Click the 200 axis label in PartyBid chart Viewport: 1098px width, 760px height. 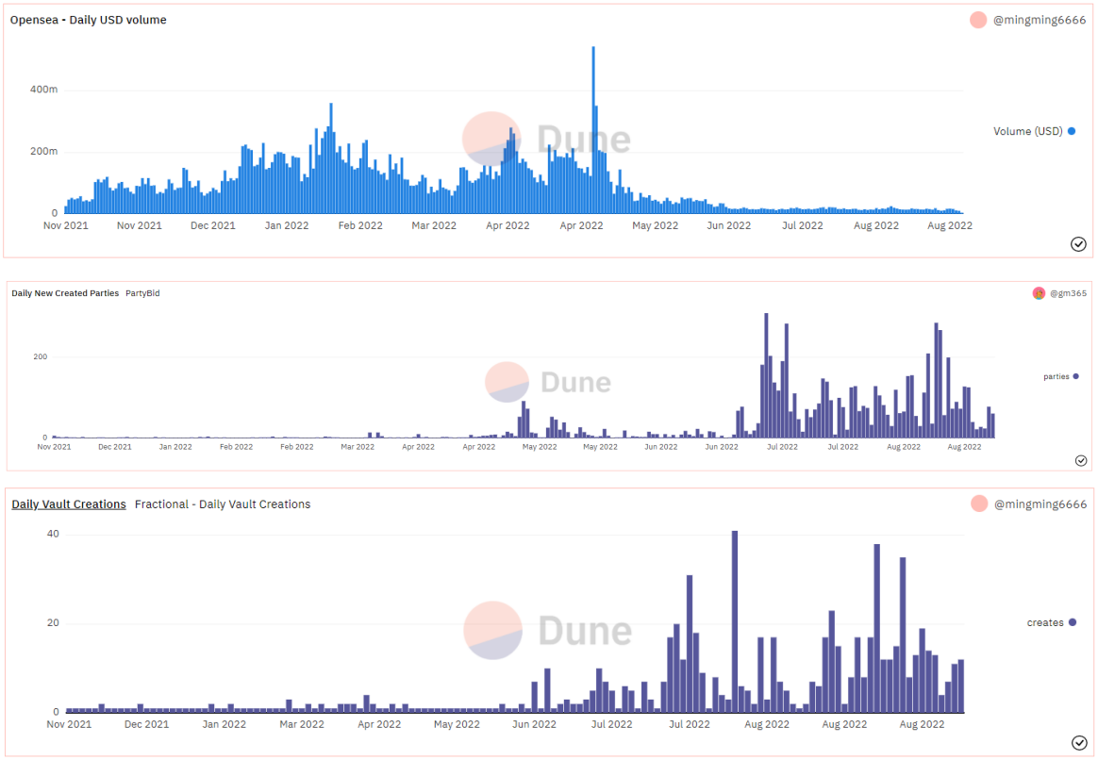tap(41, 357)
